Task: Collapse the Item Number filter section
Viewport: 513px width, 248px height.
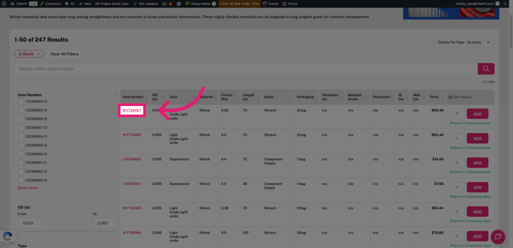Action: pos(115,95)
